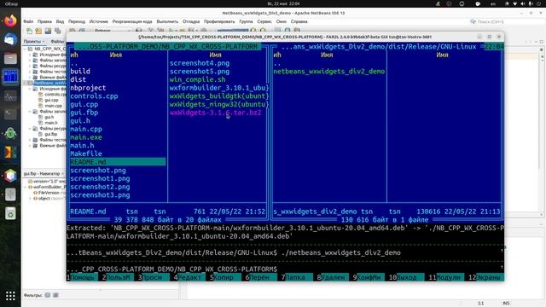Collapse the Файлы ресурсов folder containing gui.fbp
The height and width of the screenshot is (307, 546).
click(x=31, y=129)
